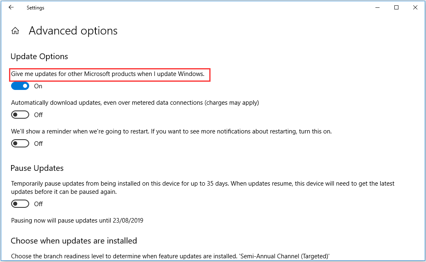Click 'Give me updates for other Microsoft products' text
Viewport: 426px width, 262px height.
pos(108,74)
